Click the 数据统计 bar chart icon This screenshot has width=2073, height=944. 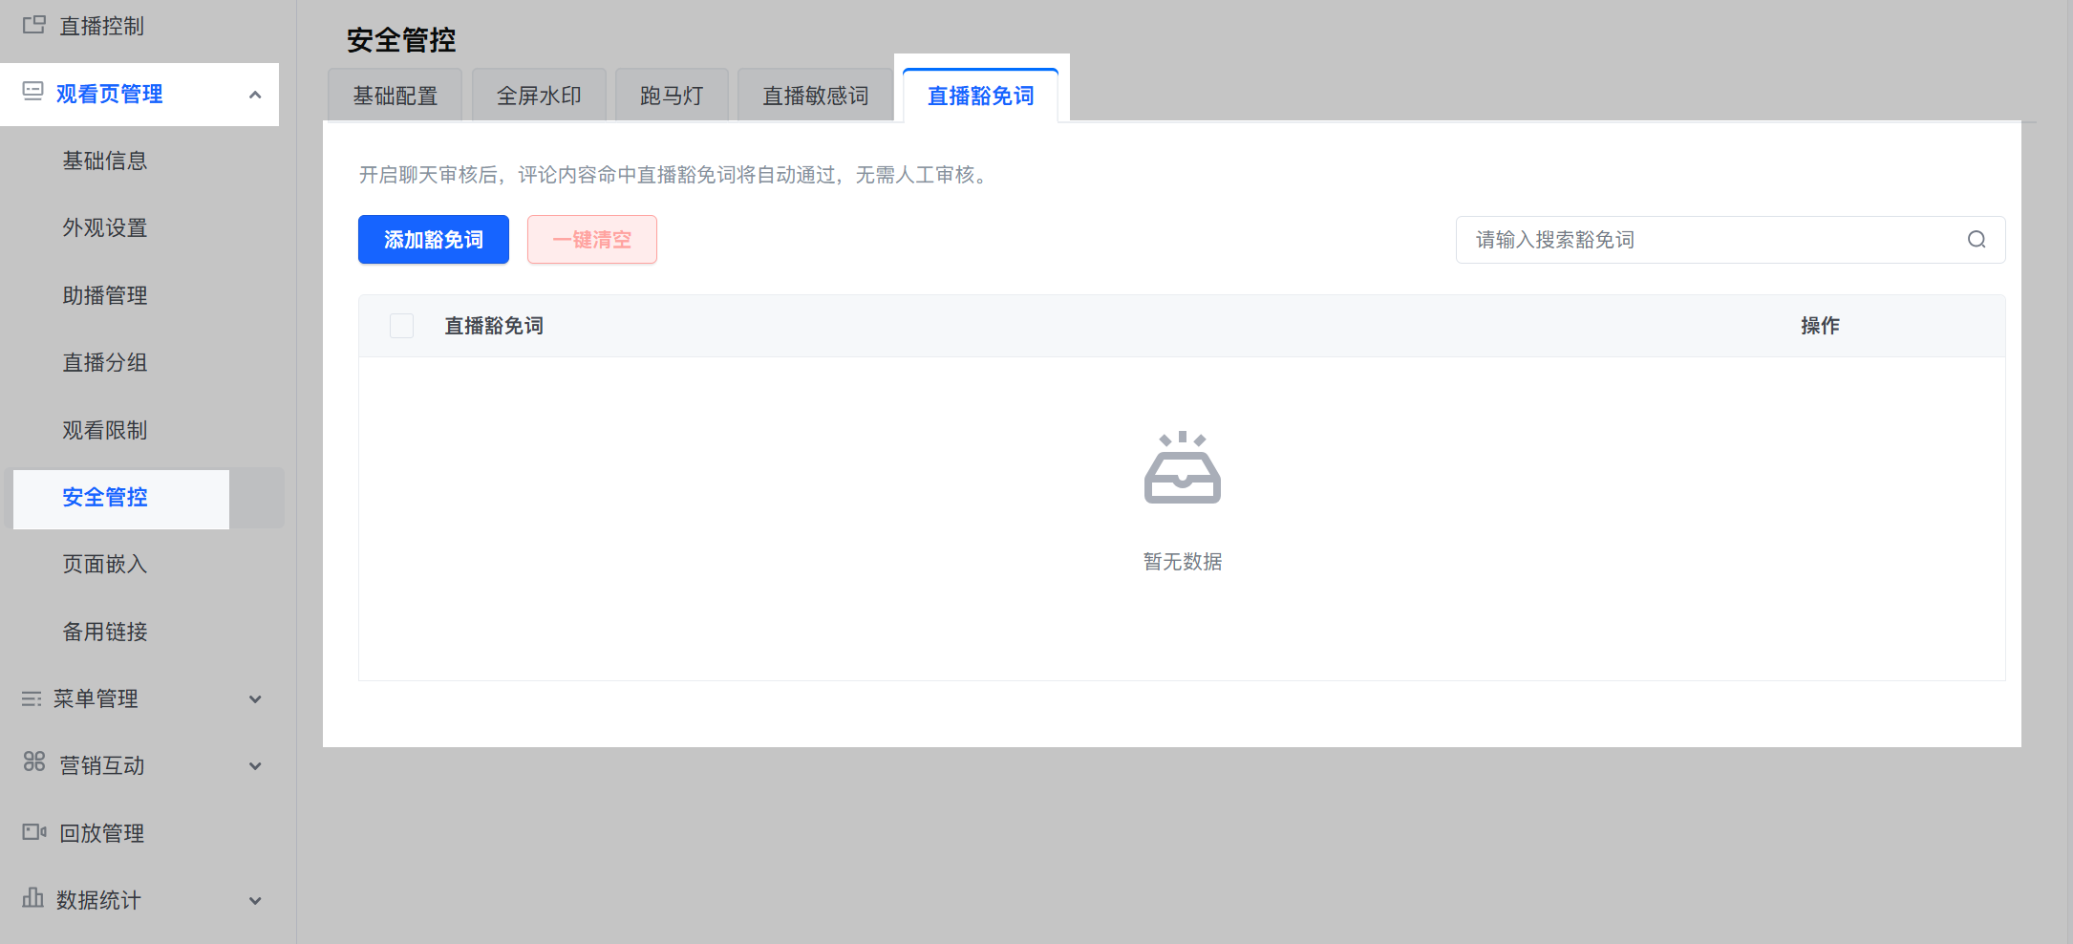(x=33, y=897)
